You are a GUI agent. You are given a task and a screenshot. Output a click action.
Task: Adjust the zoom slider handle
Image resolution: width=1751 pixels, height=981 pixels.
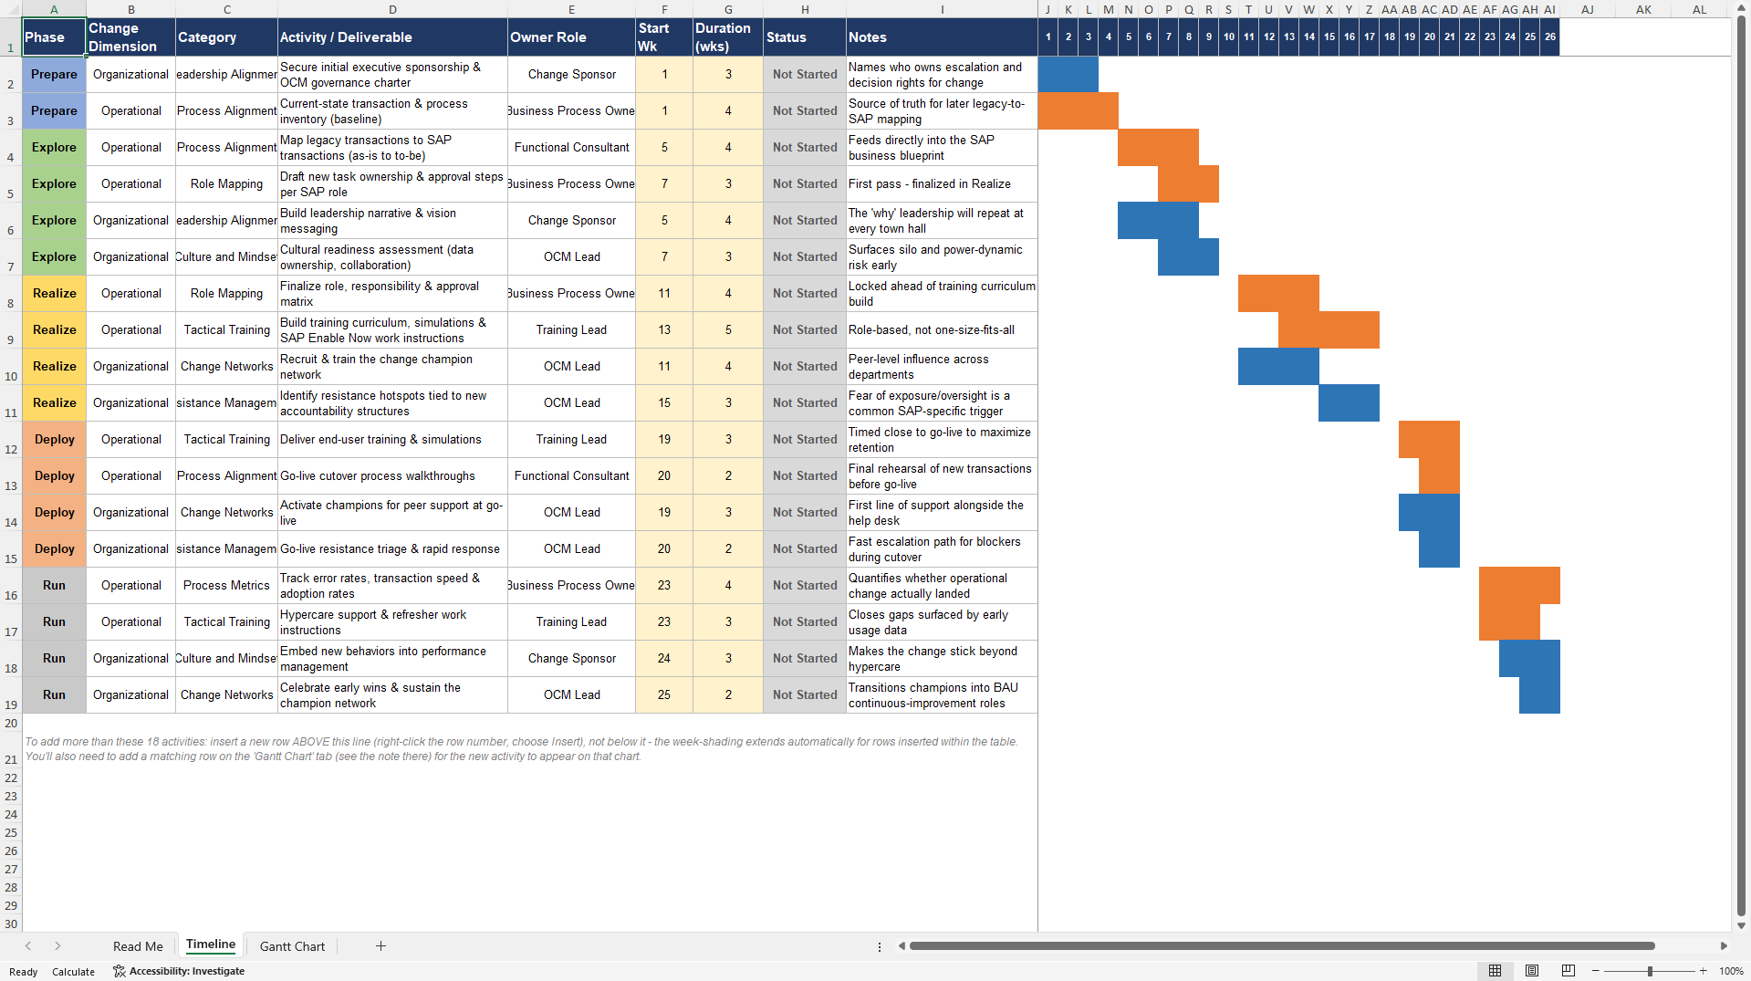click(1650, 971)
